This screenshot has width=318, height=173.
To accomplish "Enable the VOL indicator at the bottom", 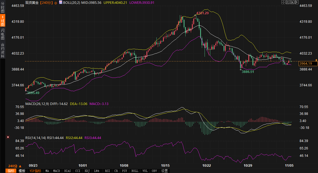I will [x=145, y=171].
